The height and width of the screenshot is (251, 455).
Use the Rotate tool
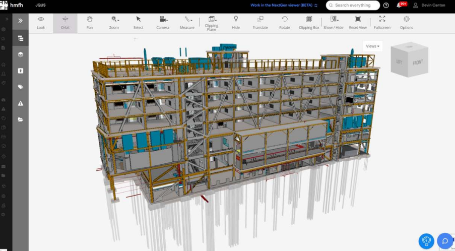285,23
